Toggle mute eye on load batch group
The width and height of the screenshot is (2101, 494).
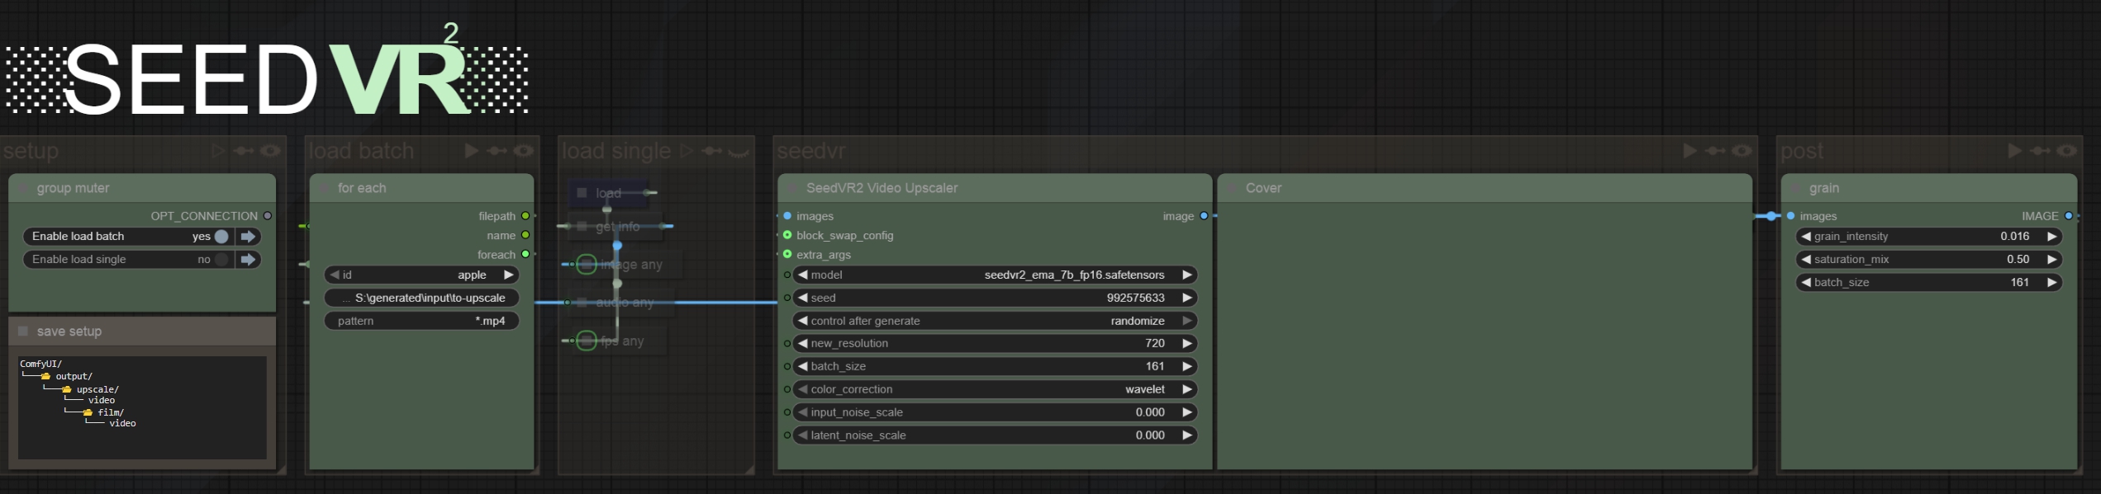[524, 151]
